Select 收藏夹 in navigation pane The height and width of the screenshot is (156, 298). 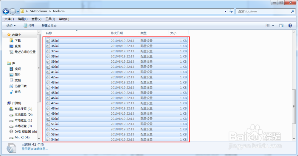[x=16, y=35]
